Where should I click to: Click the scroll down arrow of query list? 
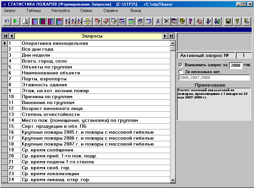pos(173,180)
